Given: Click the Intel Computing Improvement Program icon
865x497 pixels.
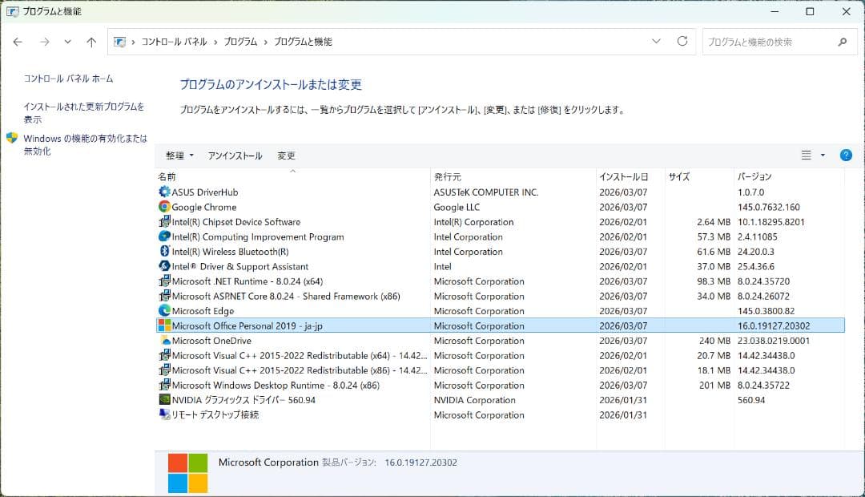Looking at the screenshot, I should [164, 236].
